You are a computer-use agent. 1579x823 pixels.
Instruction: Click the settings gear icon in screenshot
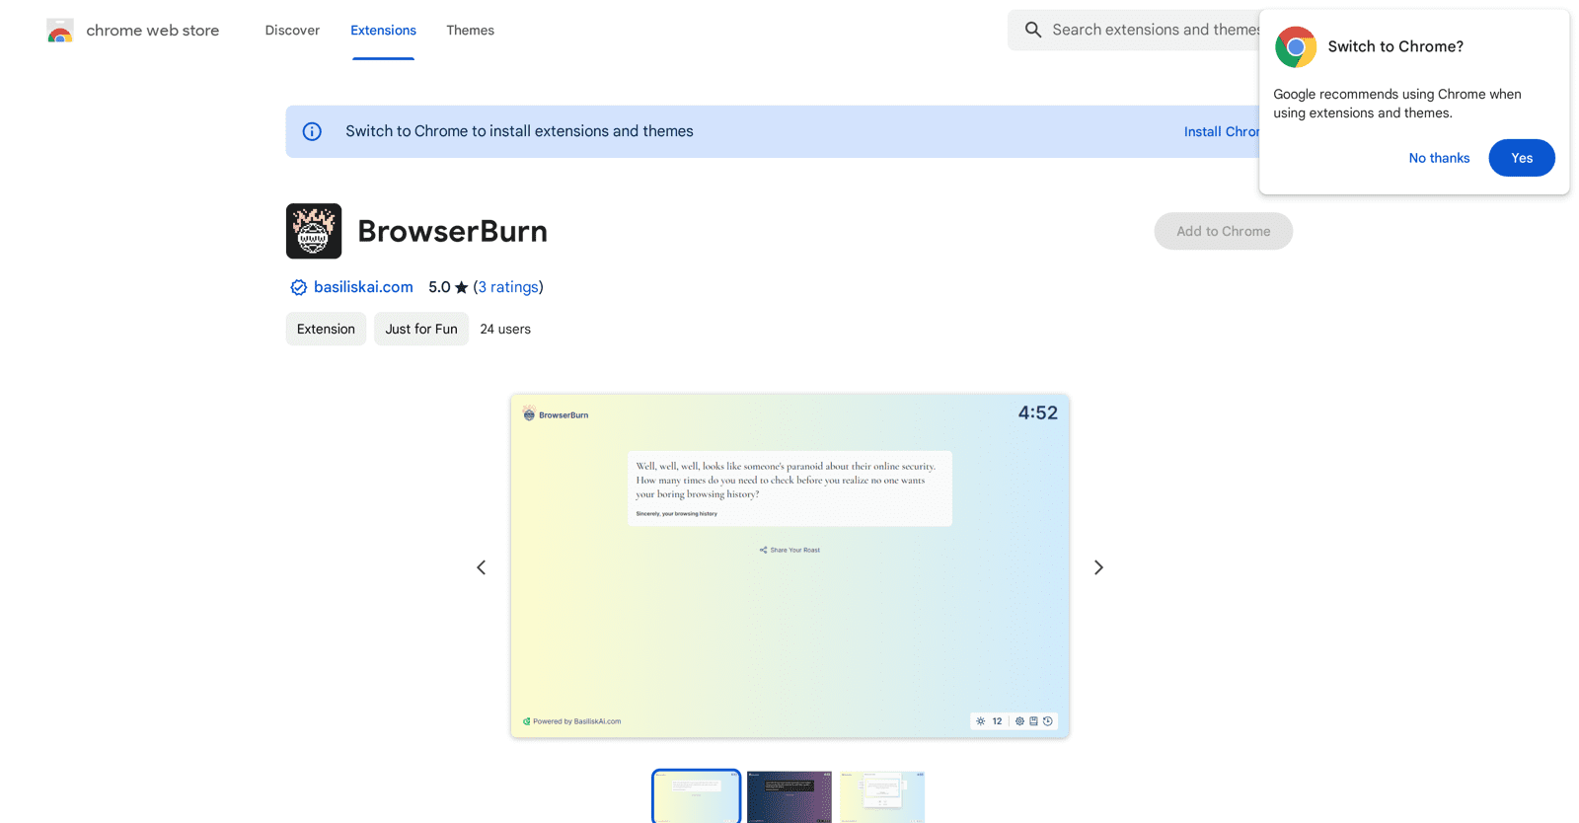1019,721
